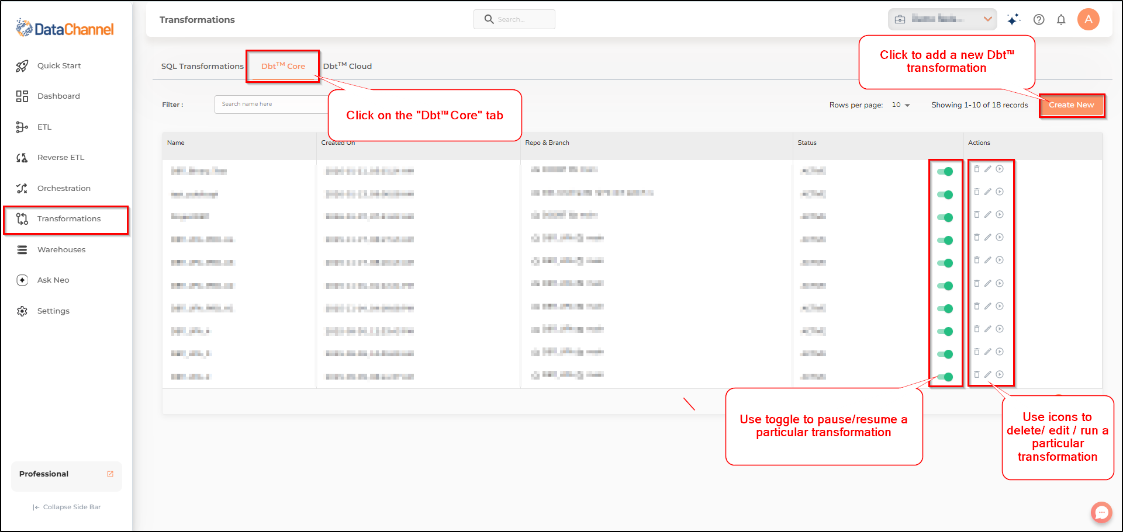Run the seventh transformation row
Image resolution: width=1123 pixels, height=532 pixels.
tap(1000, 306)
